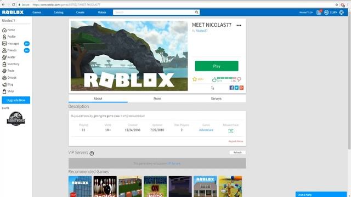The height and width of the screenshot is (197, 351).
Task: Like the game with thumbs-up icon
Action: point(214,79)
